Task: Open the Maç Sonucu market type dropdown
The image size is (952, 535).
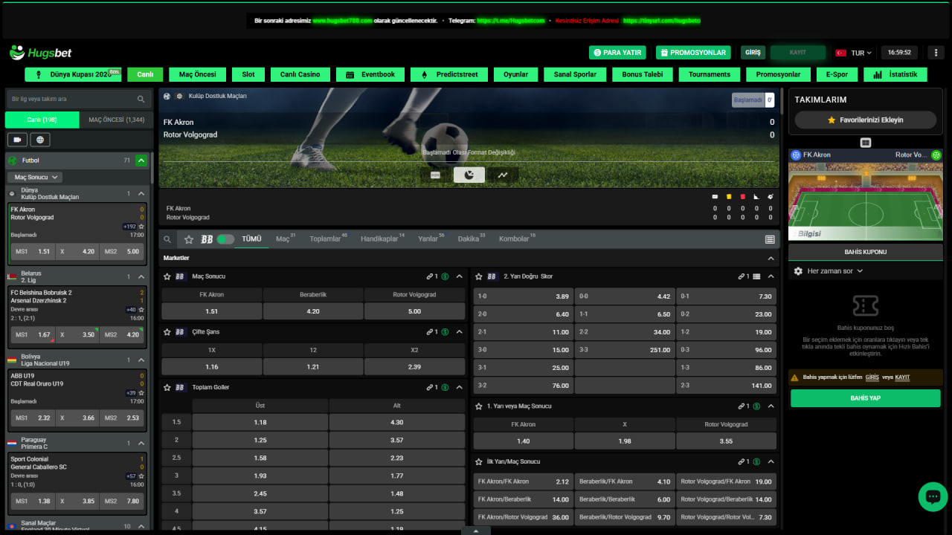Action: [x=35, y=178]
